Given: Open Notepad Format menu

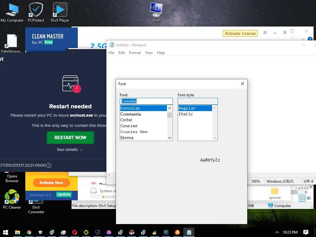Looking at the screenshot, I should coord(135,52).
